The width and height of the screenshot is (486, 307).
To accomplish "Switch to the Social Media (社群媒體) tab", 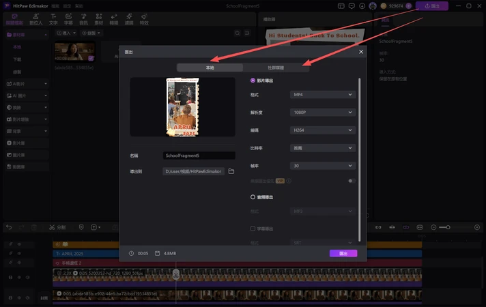I will click(x=276, y=68).
